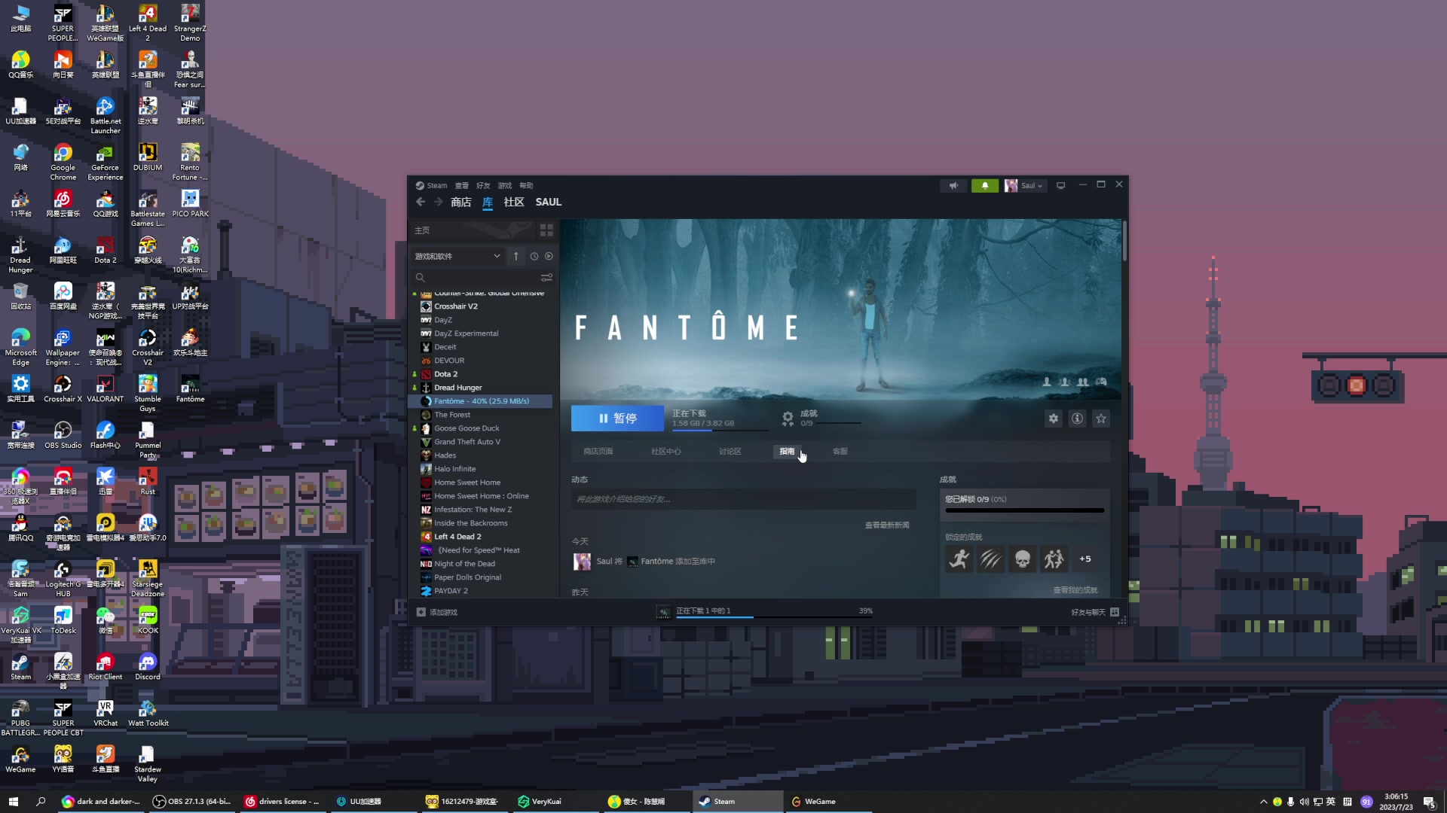The width and height of the screenshot is (1447, 813).
Task: Add Fantôme to favorites star
Action: pyautogui.click(x=1101, y=419)
